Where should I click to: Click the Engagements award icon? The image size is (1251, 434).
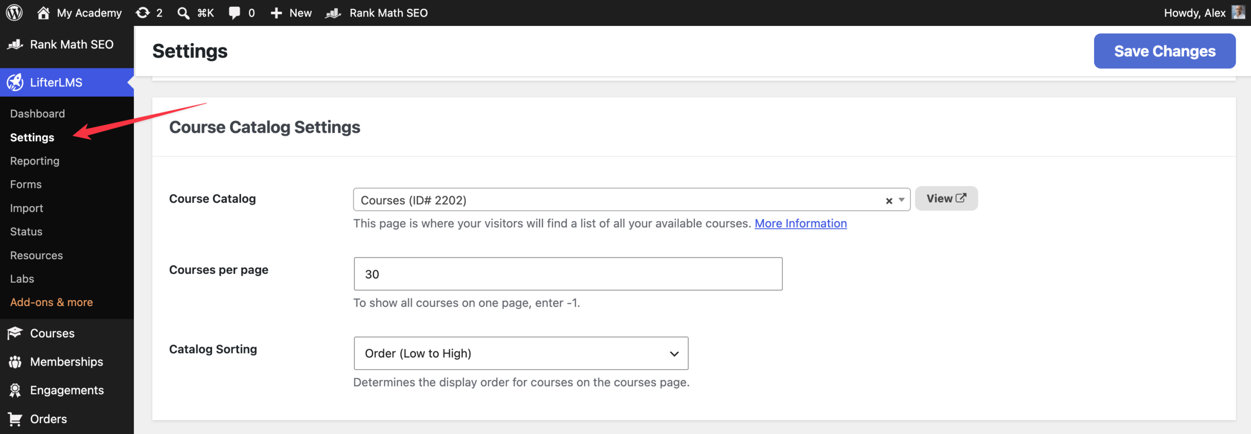pos(15,390)
